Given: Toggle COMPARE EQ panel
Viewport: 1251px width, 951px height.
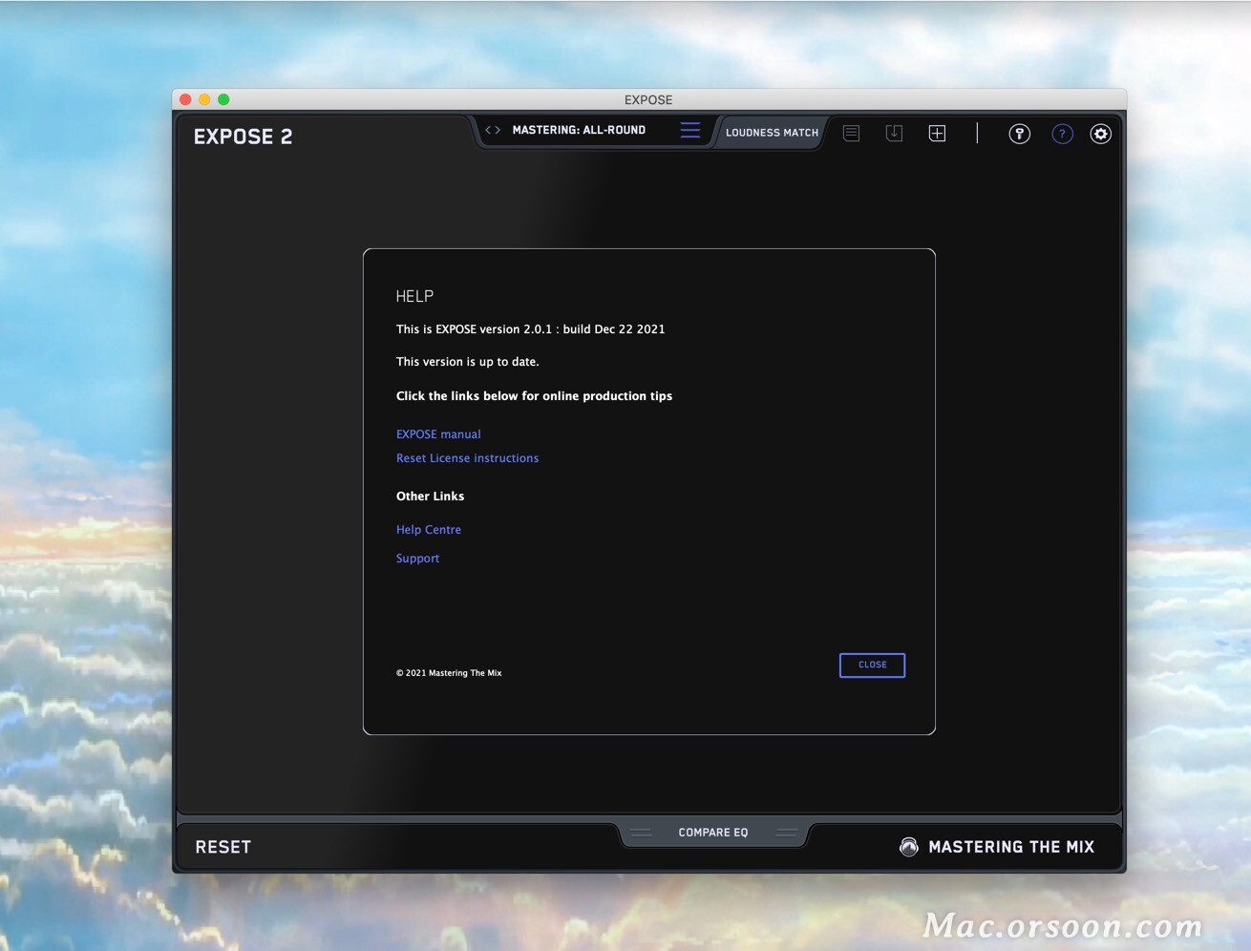Looking at the screenshot, I should (x=713, y=833).
